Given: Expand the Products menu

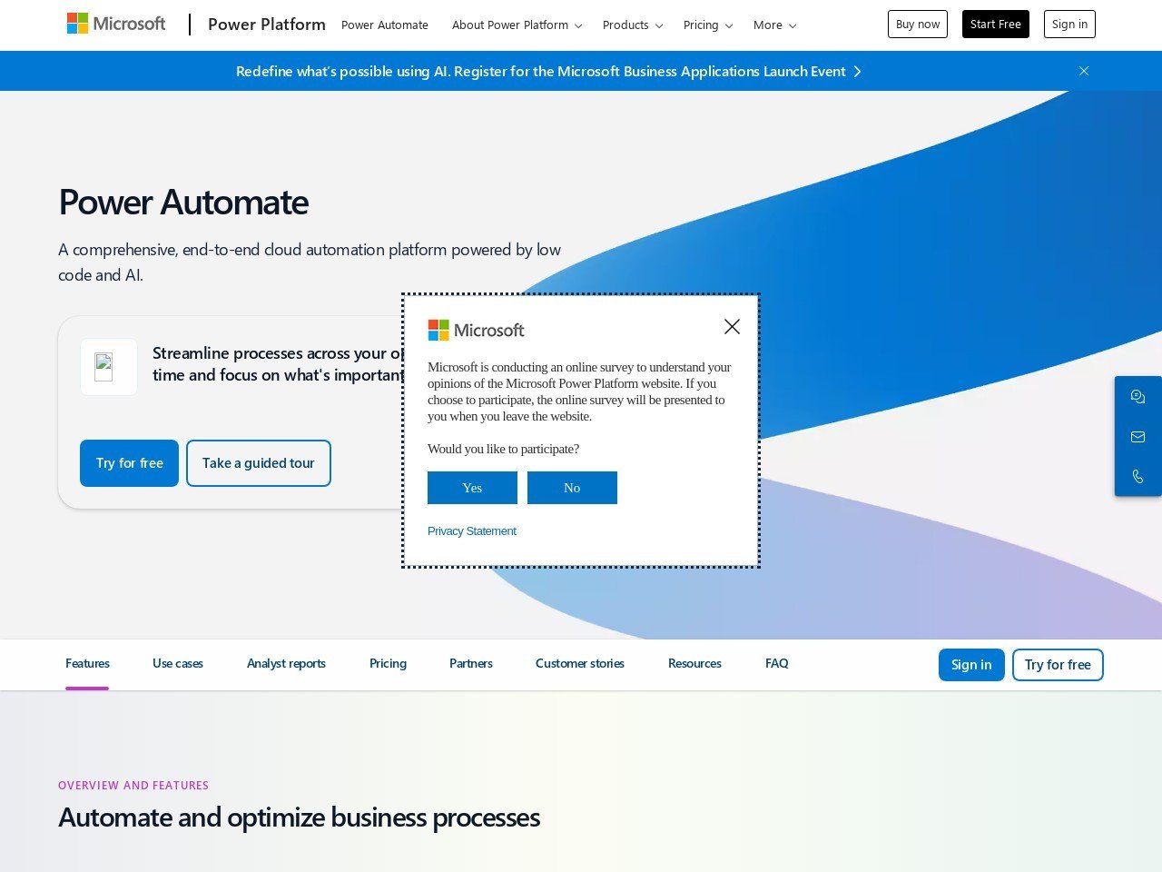Looking at the screenshot, I should tap(632, 25).
